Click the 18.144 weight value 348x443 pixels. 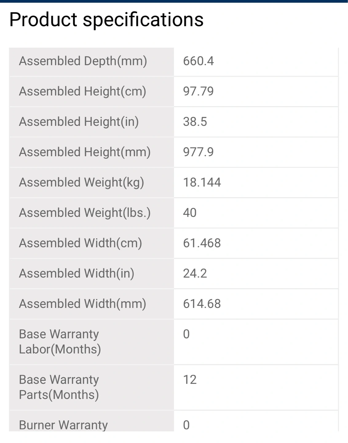[202, 182]
